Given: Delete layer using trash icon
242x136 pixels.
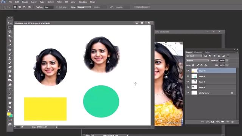Looking at the screenshot, I should coord(233,122).
